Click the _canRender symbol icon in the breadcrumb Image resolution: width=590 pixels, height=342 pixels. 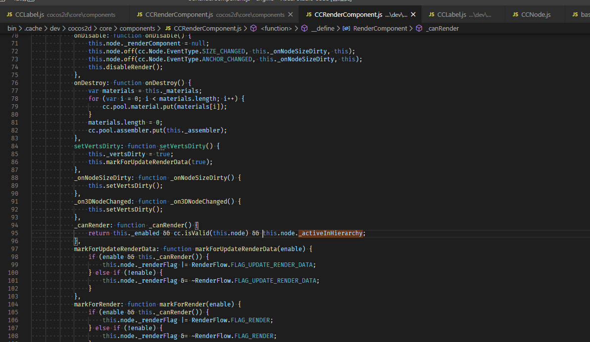point(419,28)
